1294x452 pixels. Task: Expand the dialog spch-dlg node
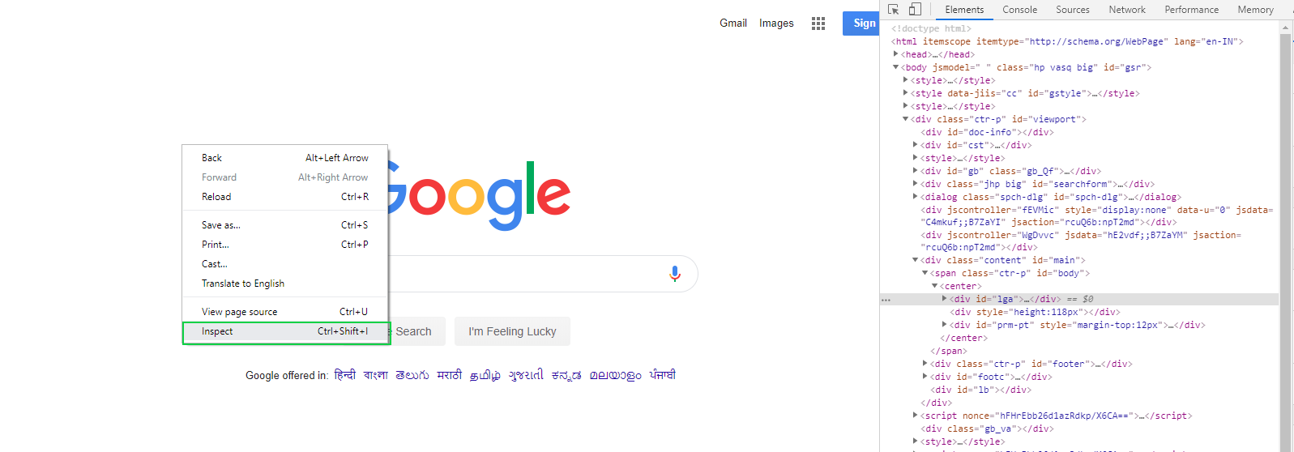[916, 197]
